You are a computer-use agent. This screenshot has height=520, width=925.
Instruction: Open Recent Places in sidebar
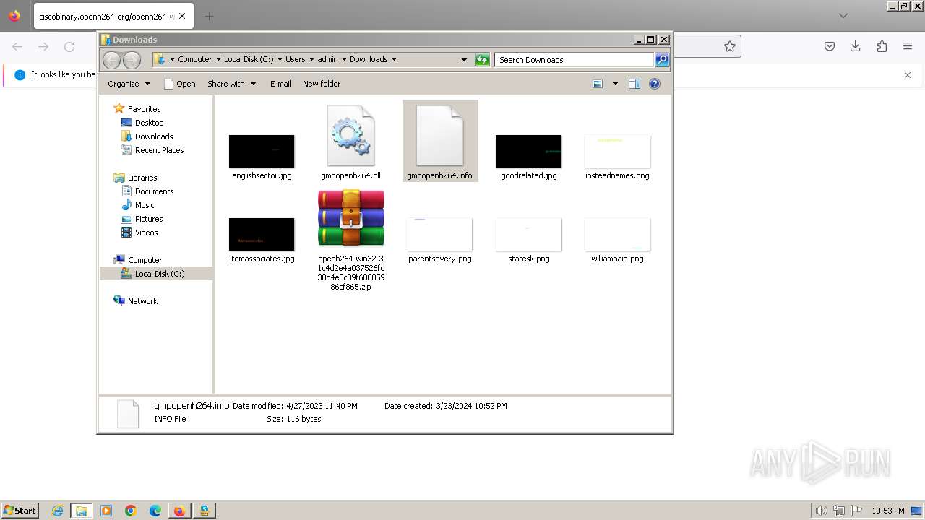(x=159, y=150)
